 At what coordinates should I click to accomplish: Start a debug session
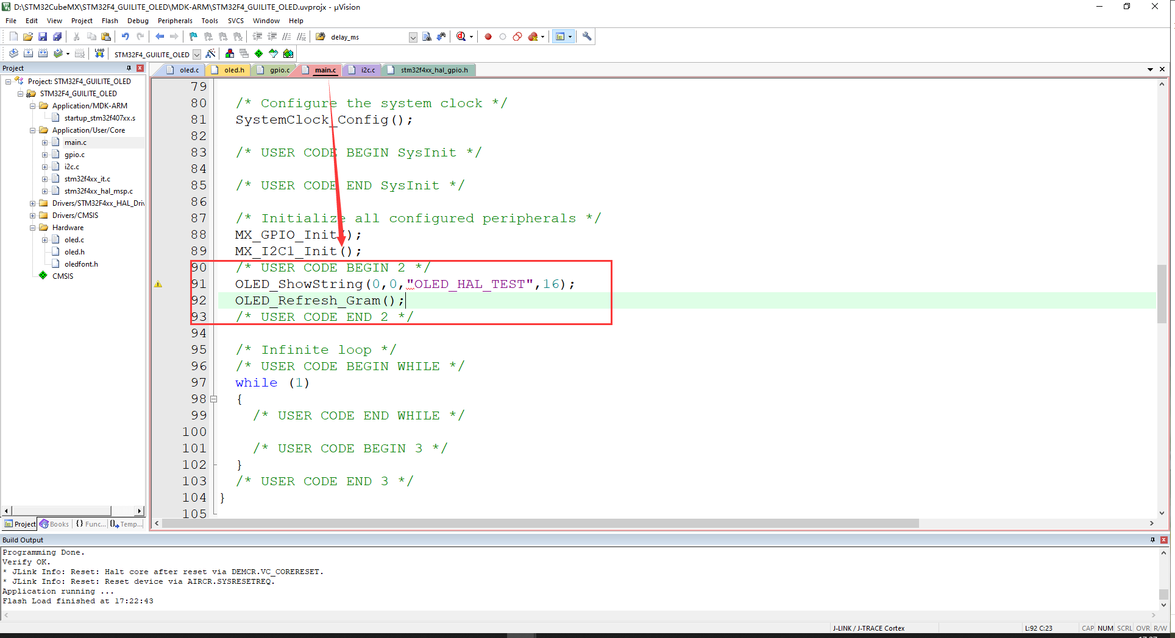[461, 37]
